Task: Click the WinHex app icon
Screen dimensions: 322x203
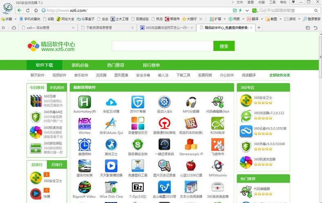Action: coord(84,123)
